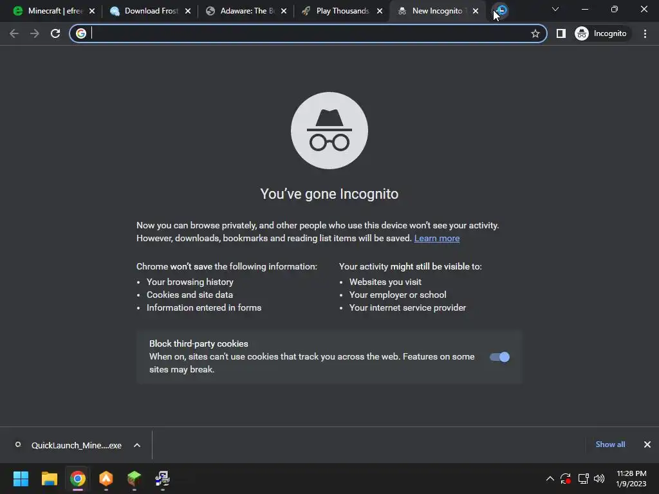Click the Learn more link
This screenshot has width=659, height=494.
point(437,238)
